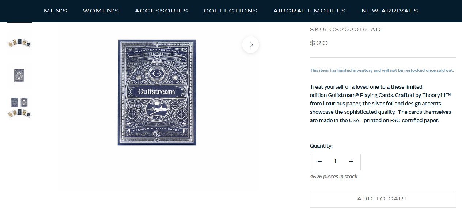Click the SKU GS202019-AD label
This screenshot has height=213, width=462.
coord(345,29)
